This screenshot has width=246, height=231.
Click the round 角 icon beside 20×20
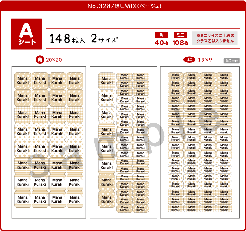[40, 60]
